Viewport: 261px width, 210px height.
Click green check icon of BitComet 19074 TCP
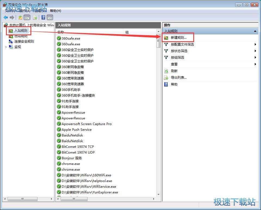59,147
